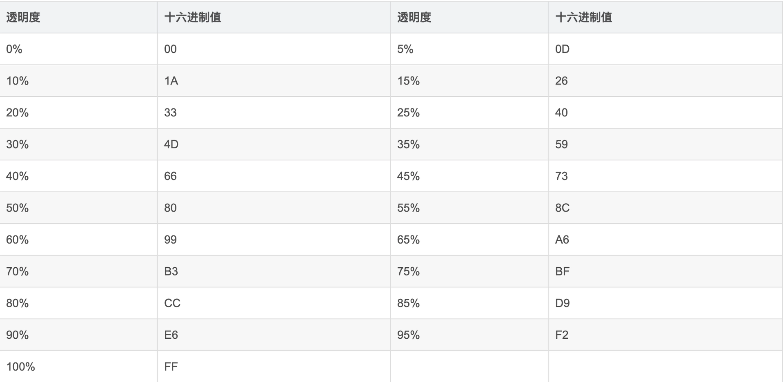Select the hex value F2 cell
Viewport: 783px width, 382px height.
coord(562,335)
